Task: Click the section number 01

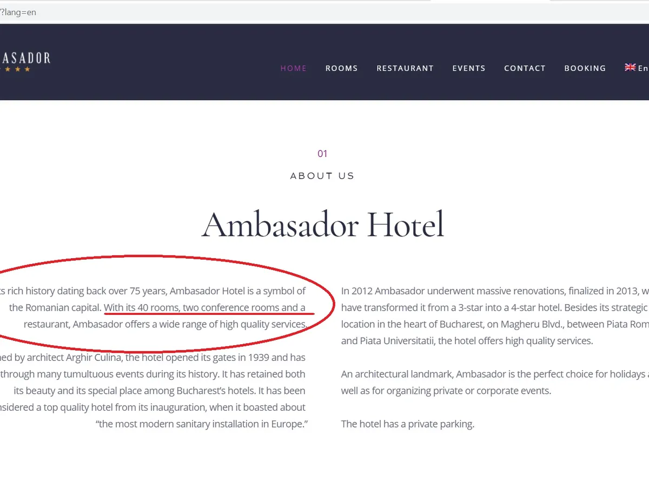Action: tap(322, 154)
